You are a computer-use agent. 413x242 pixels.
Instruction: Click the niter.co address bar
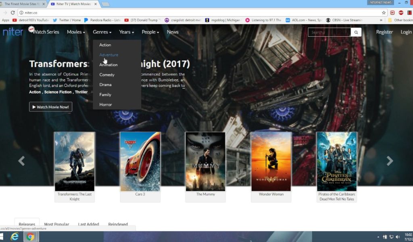[x=202, y=13]
